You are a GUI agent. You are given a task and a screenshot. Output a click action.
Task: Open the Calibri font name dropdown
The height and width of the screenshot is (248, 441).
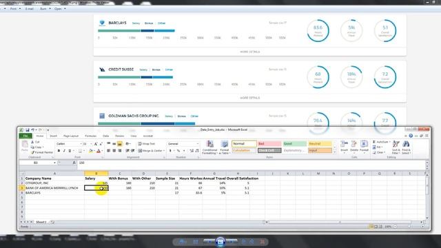(x=81, y=144)
